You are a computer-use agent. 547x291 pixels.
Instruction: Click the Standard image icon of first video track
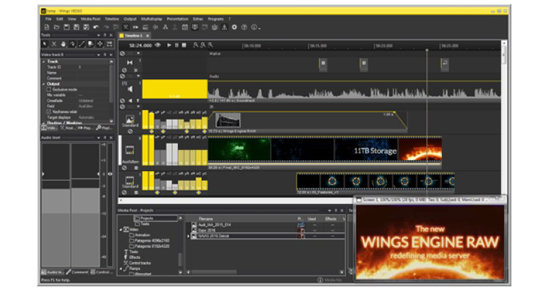[130, 119]
